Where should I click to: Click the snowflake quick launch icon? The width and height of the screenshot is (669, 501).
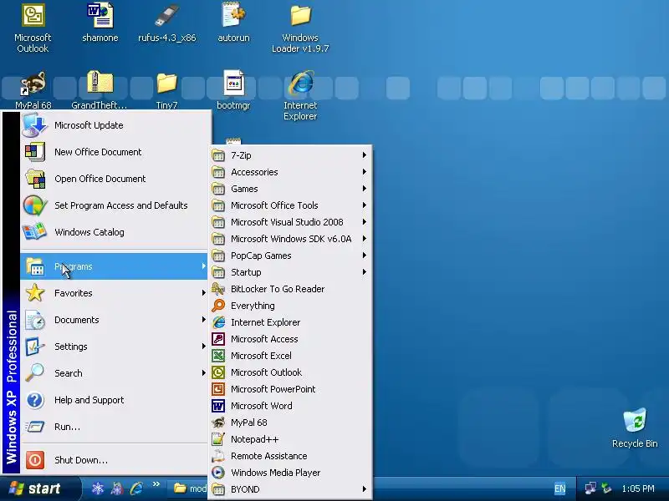pyautogui.click(x=98, y=488)
